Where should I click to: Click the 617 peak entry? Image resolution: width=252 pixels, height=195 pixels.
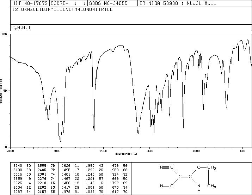(120, 191)
